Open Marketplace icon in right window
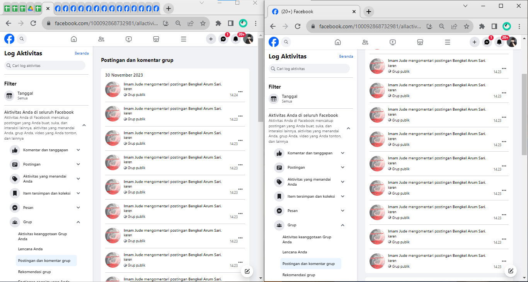 pyautogui.click(x=420, y=42)
